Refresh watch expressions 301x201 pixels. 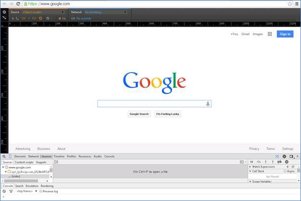[x=293, y=167]
